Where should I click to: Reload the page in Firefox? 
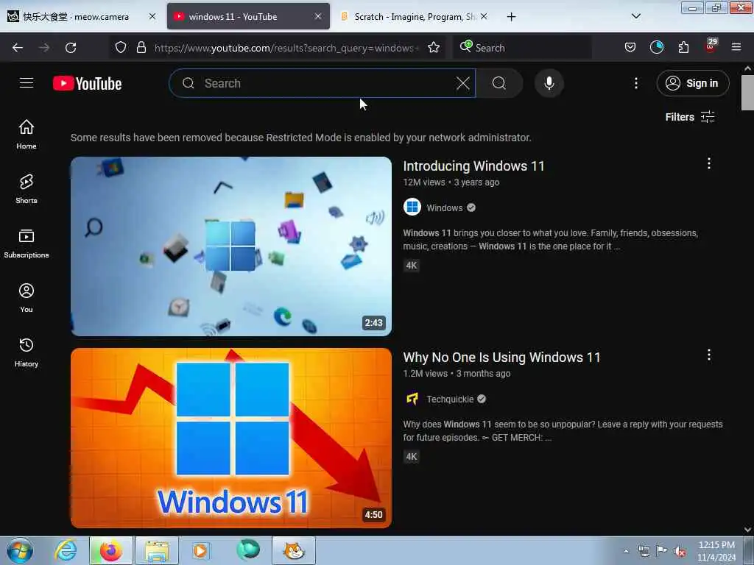click(71, 48)
